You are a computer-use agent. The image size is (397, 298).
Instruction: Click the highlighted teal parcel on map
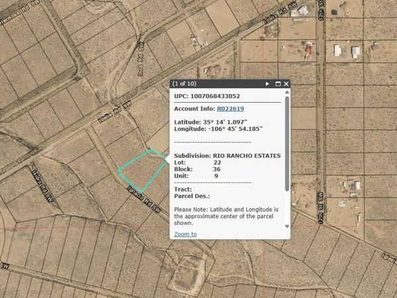tap(142, 171)
